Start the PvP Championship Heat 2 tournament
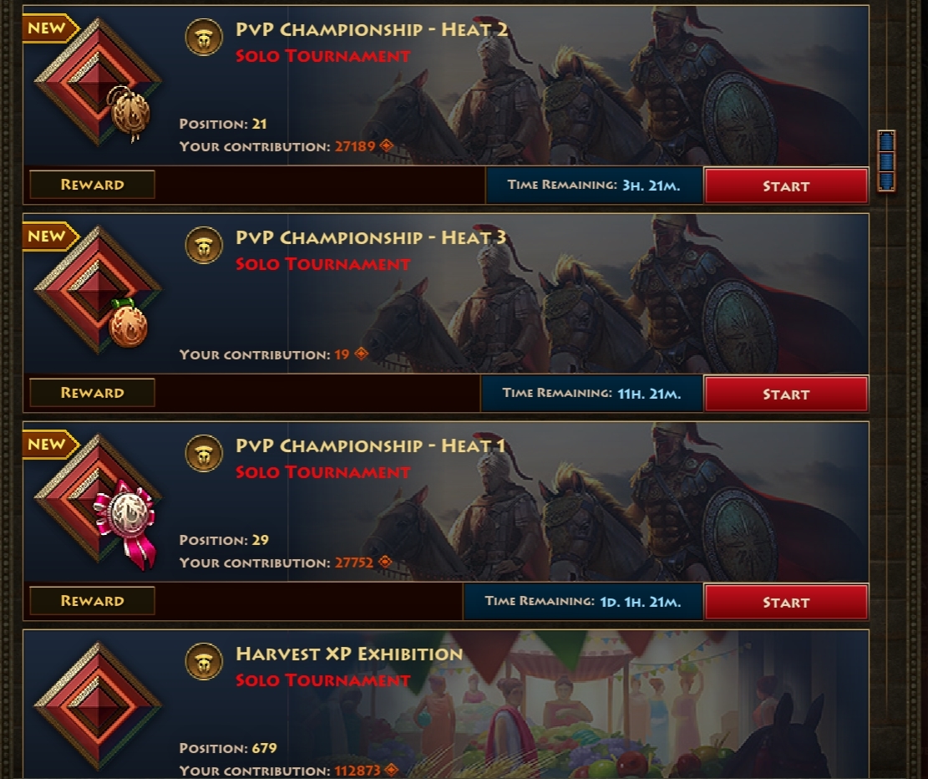Viewport: 928px width, 779px height. coord(786,186)
